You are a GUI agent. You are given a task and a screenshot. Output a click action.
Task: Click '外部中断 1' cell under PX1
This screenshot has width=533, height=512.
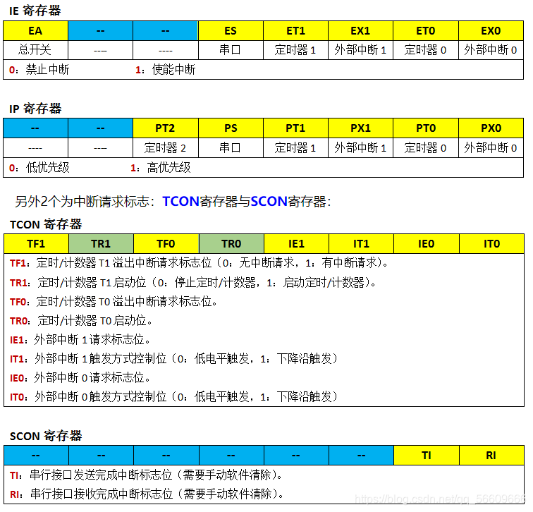tap(360, 148)
